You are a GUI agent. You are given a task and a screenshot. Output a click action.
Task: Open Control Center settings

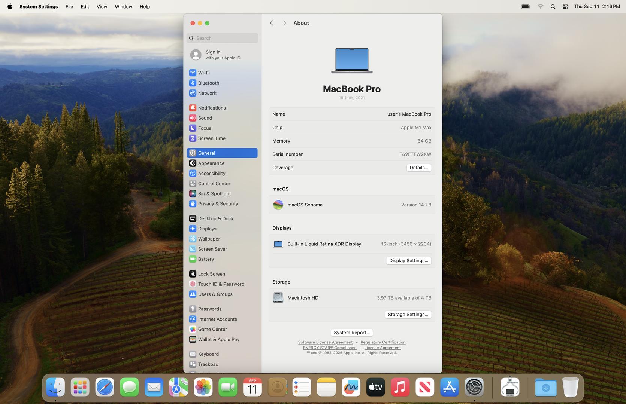point(222,183)
